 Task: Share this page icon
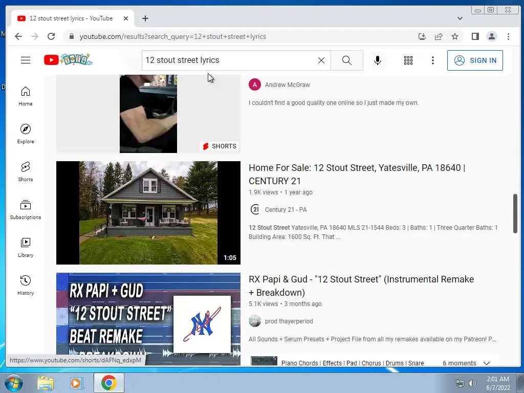point(439,36)
